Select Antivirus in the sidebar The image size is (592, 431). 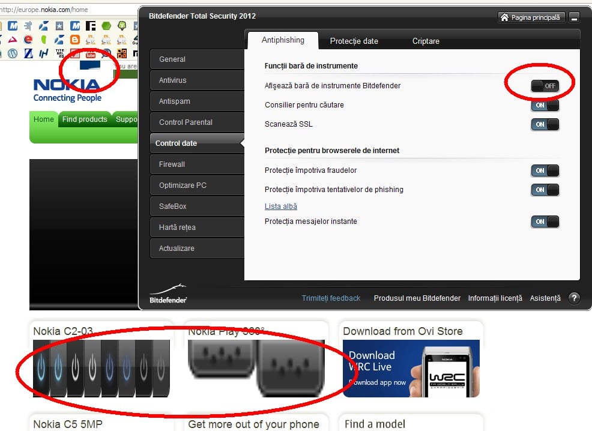click(197, 80)
